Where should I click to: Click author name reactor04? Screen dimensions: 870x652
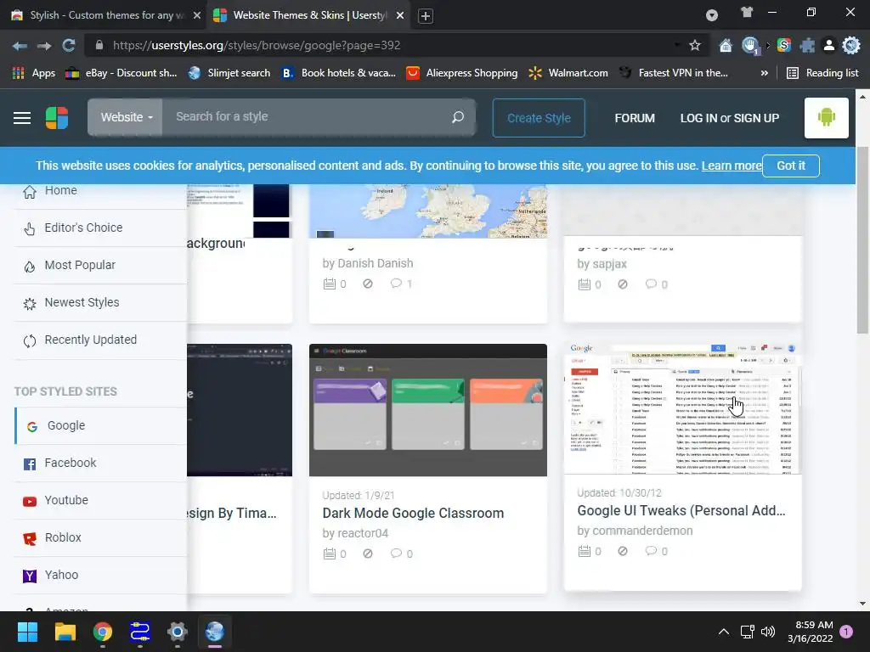[362, 533]
